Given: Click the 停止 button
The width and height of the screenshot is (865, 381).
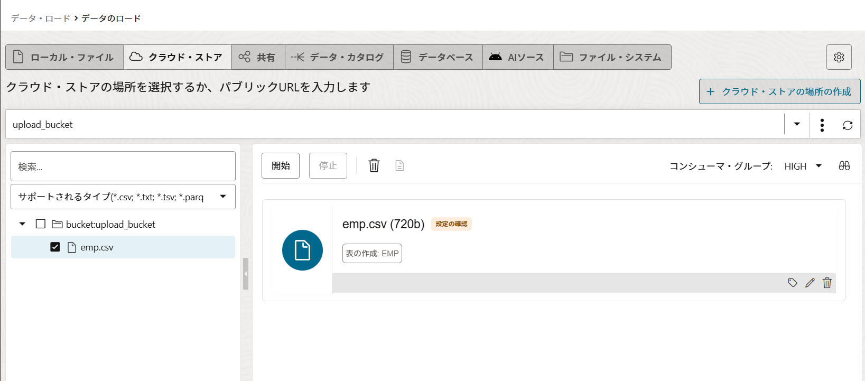Looking at the screenshot, I should (328, 165).
